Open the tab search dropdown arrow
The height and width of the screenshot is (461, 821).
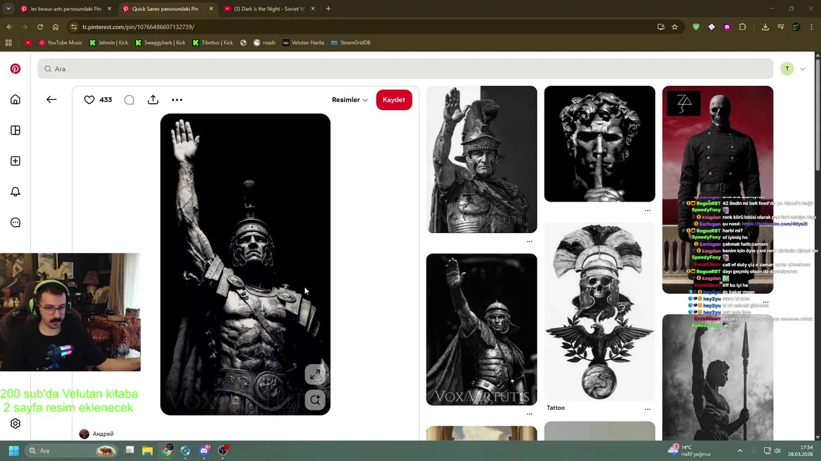(8, 9)
